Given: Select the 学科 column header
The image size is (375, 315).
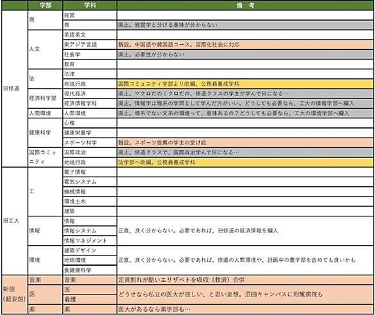Looking at the screenshot, I should [x=90, y=5].
